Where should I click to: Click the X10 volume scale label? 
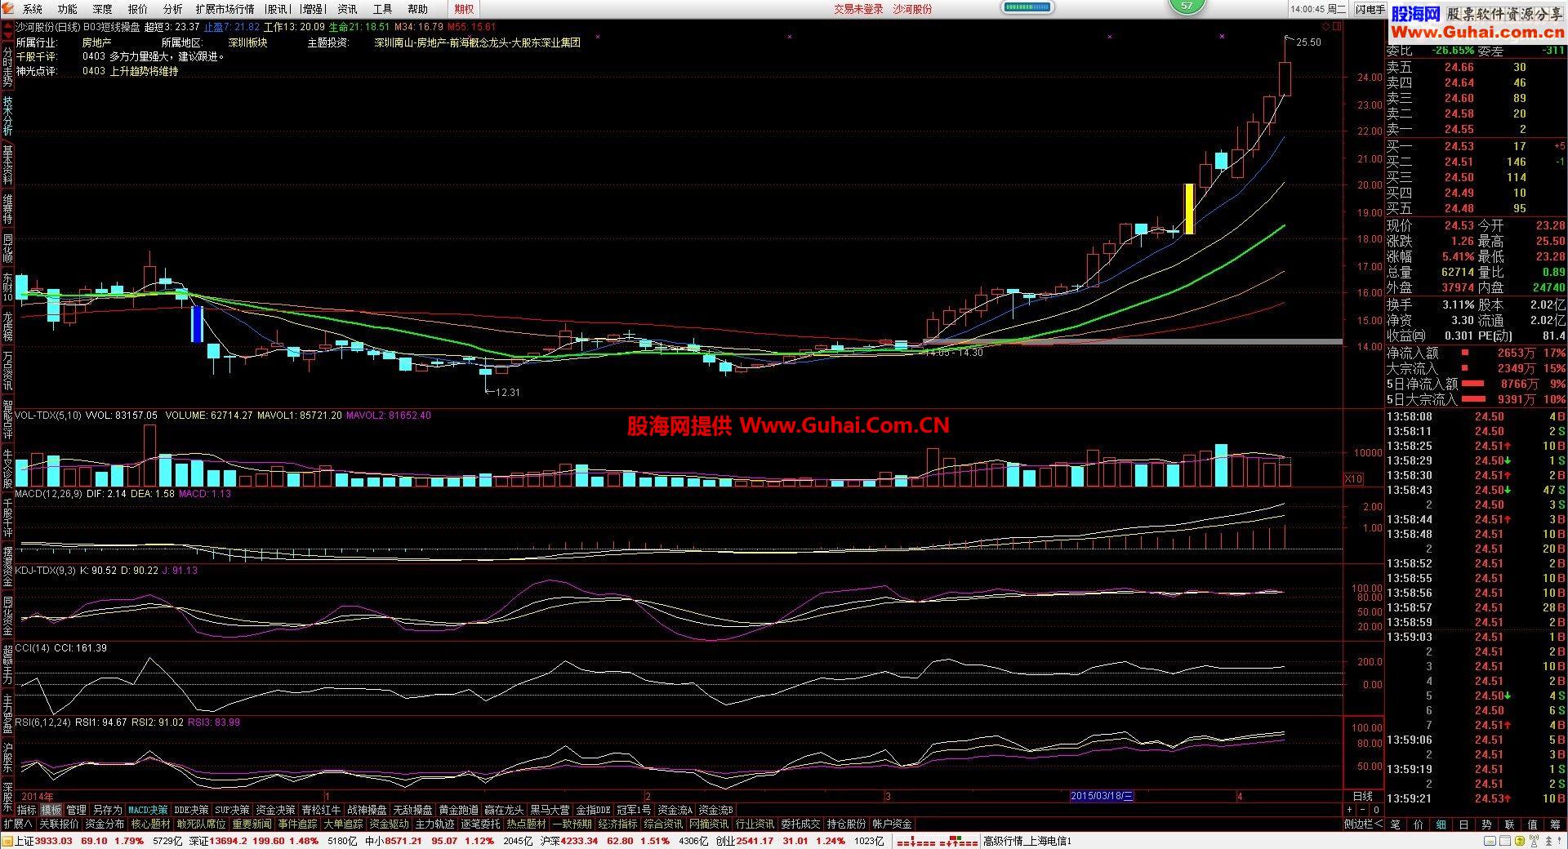[1353, 479]
